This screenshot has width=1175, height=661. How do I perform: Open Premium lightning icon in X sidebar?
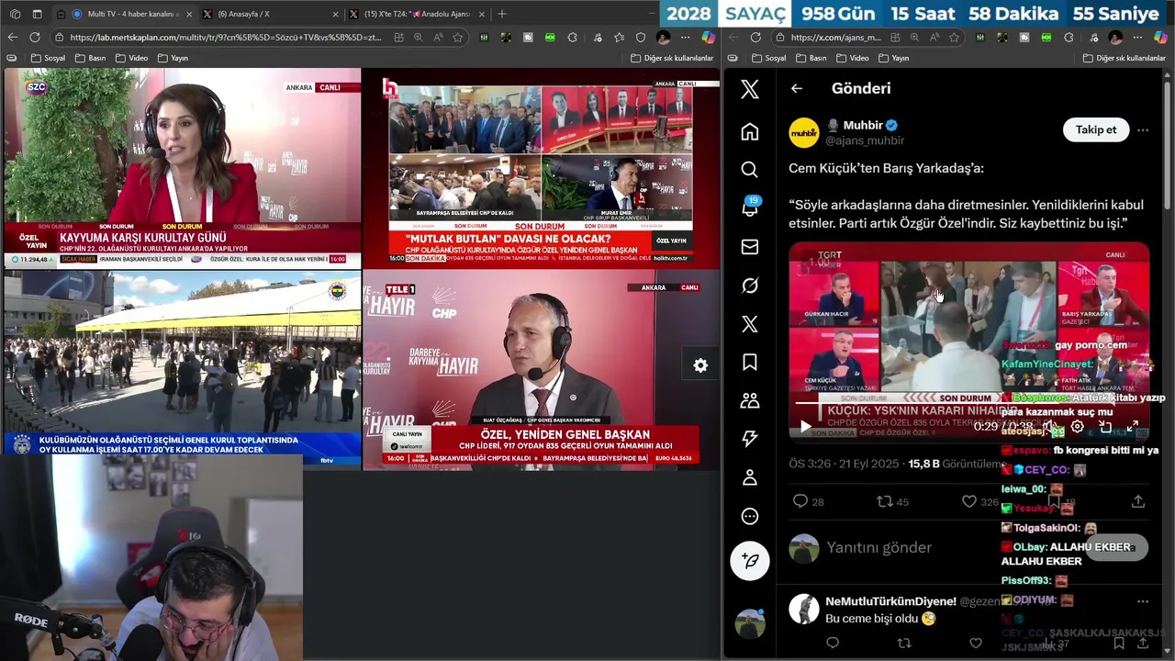pos(750,439)
